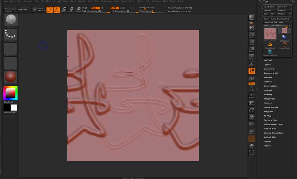Select the black secondary color swatch
Viewport: 297px width, 179px height.
pos(7,107)
